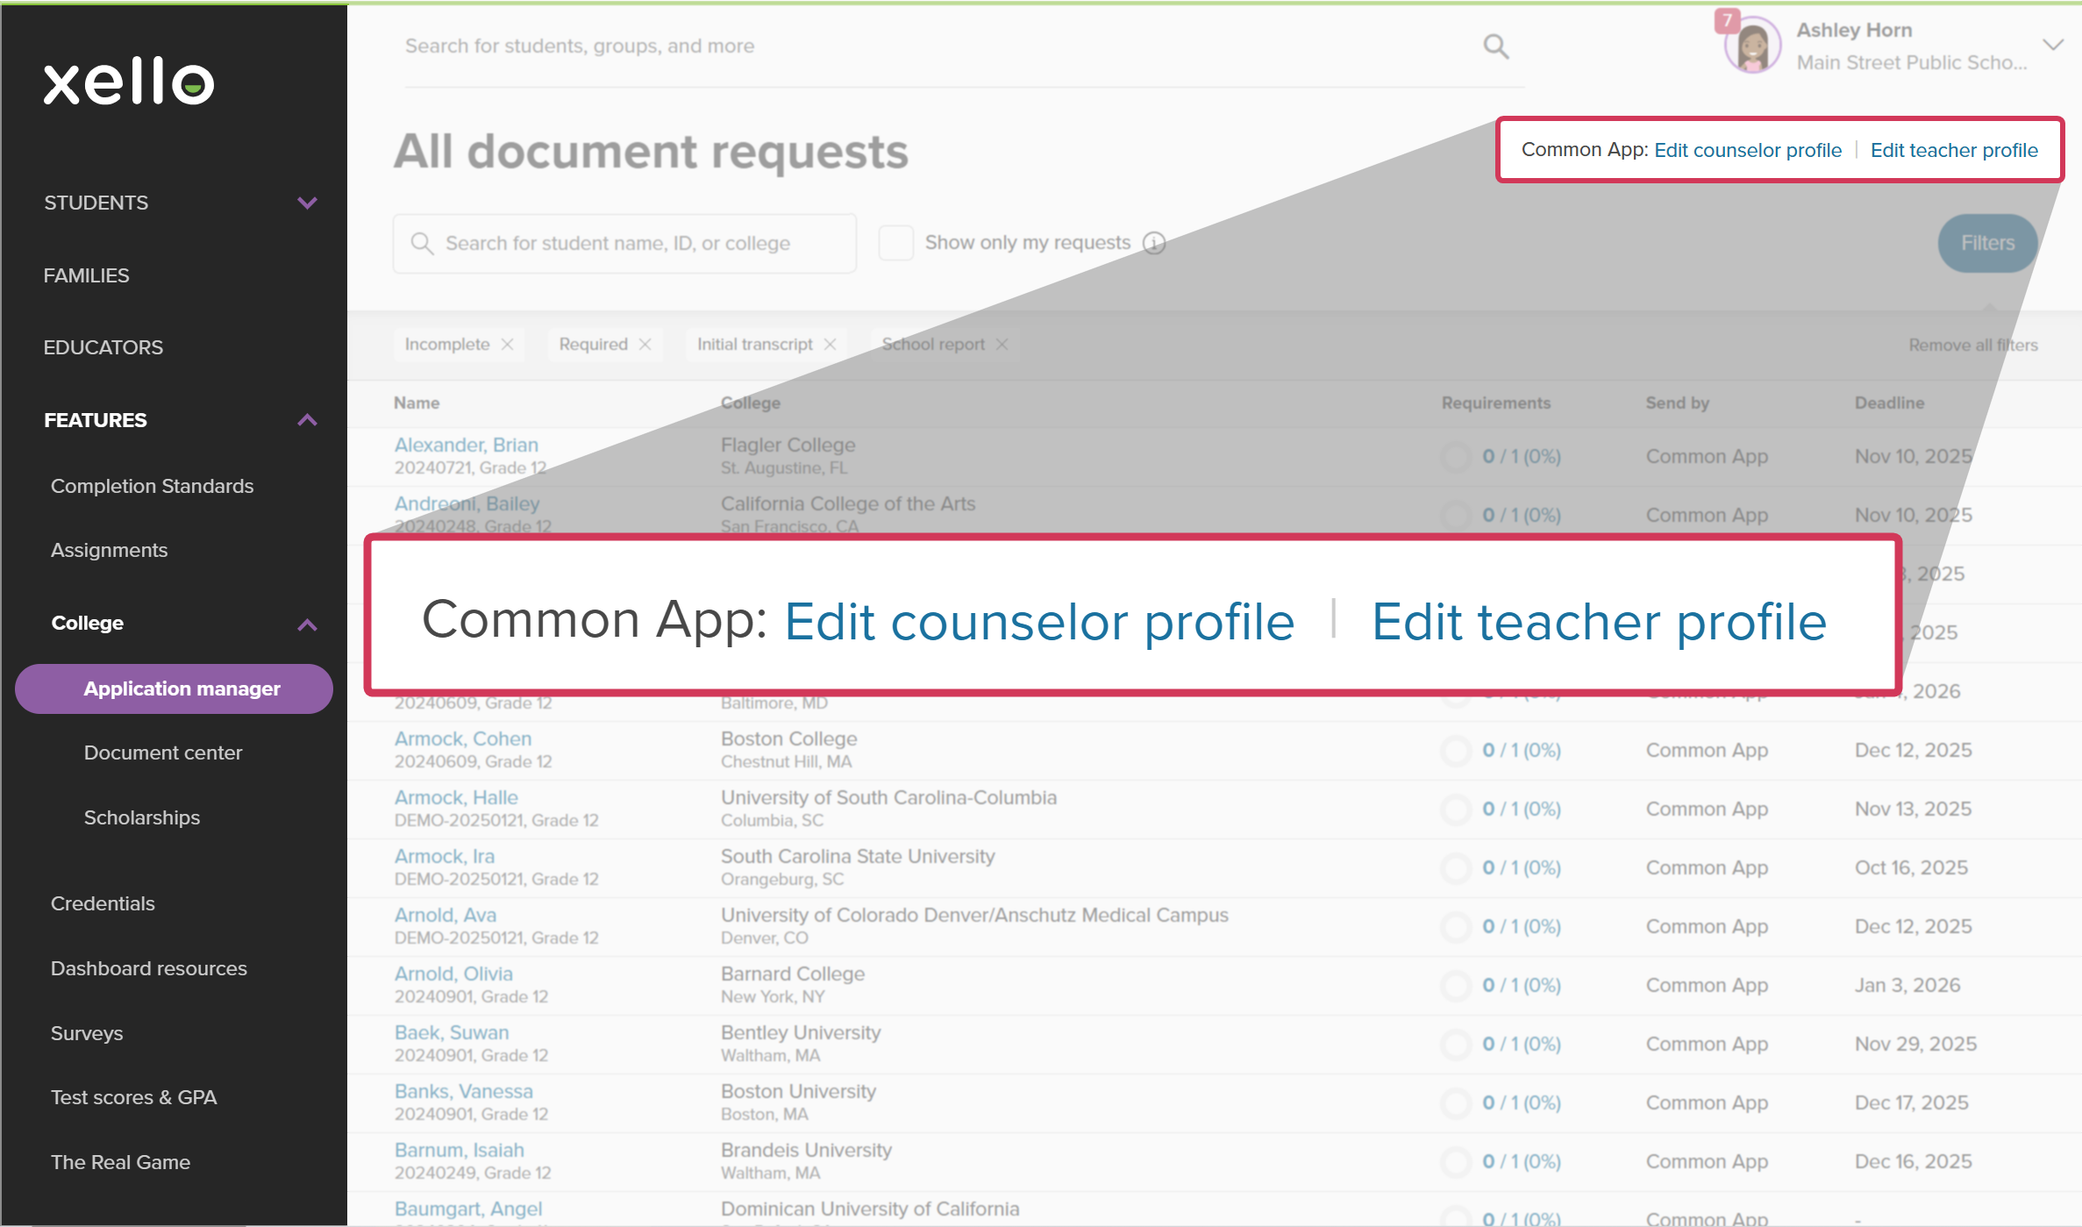Click the Xello logo
Viewport: 2082px width, 1227px height.
[128, 82]
